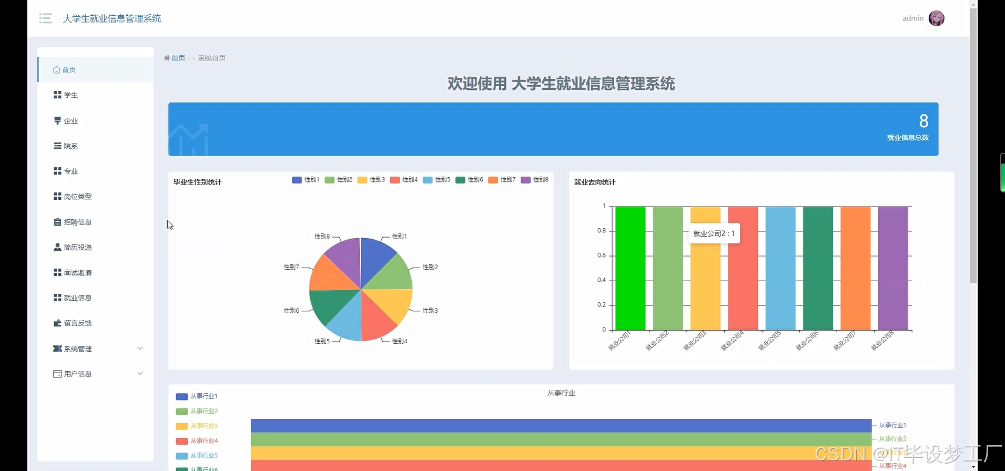Click the 用户信息 card icon
Viewport: 1005px width, 471px height.
click(57, 374)
